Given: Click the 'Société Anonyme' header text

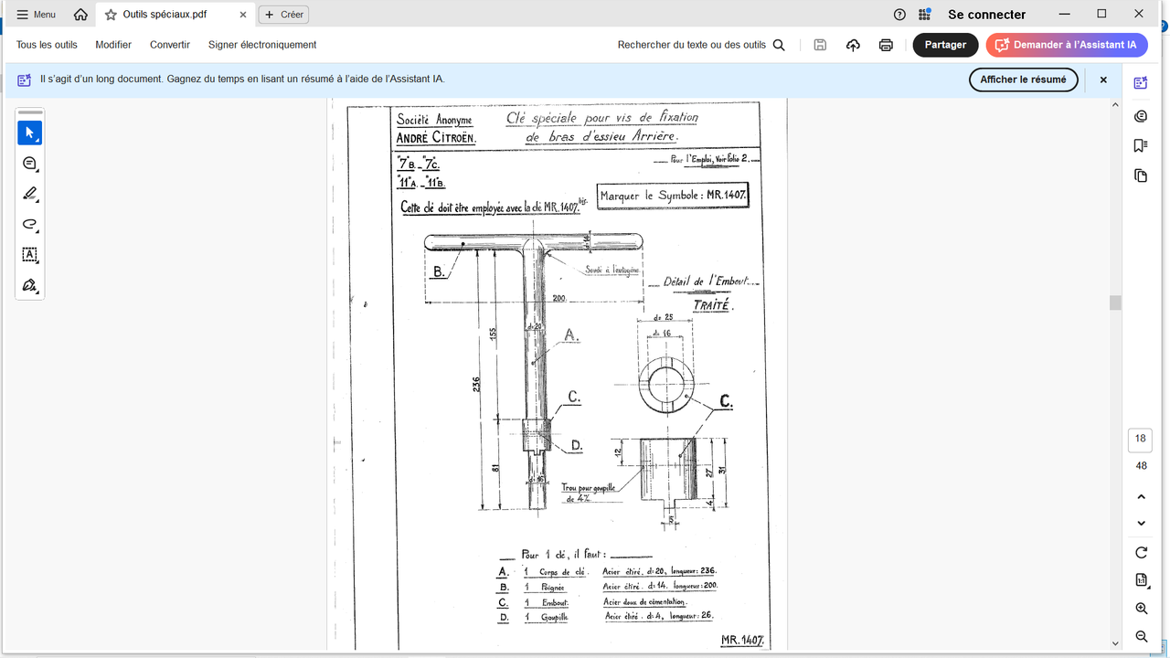Looking at the screenshot, I should pos(434,120).
